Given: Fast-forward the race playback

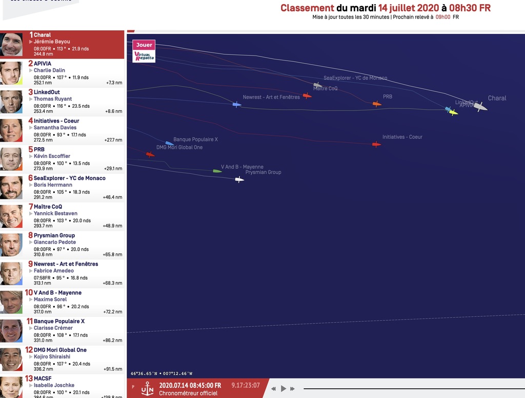Looking at the screenshot, I should click(x=292, y=389).
